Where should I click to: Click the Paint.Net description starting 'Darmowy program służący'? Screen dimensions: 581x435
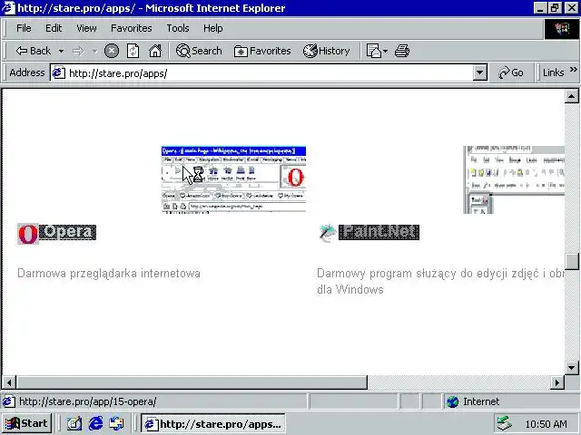click(440, 281)
